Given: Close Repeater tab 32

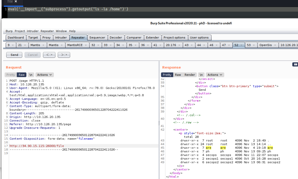Looking at the screenshot, I should coord(98,45).
